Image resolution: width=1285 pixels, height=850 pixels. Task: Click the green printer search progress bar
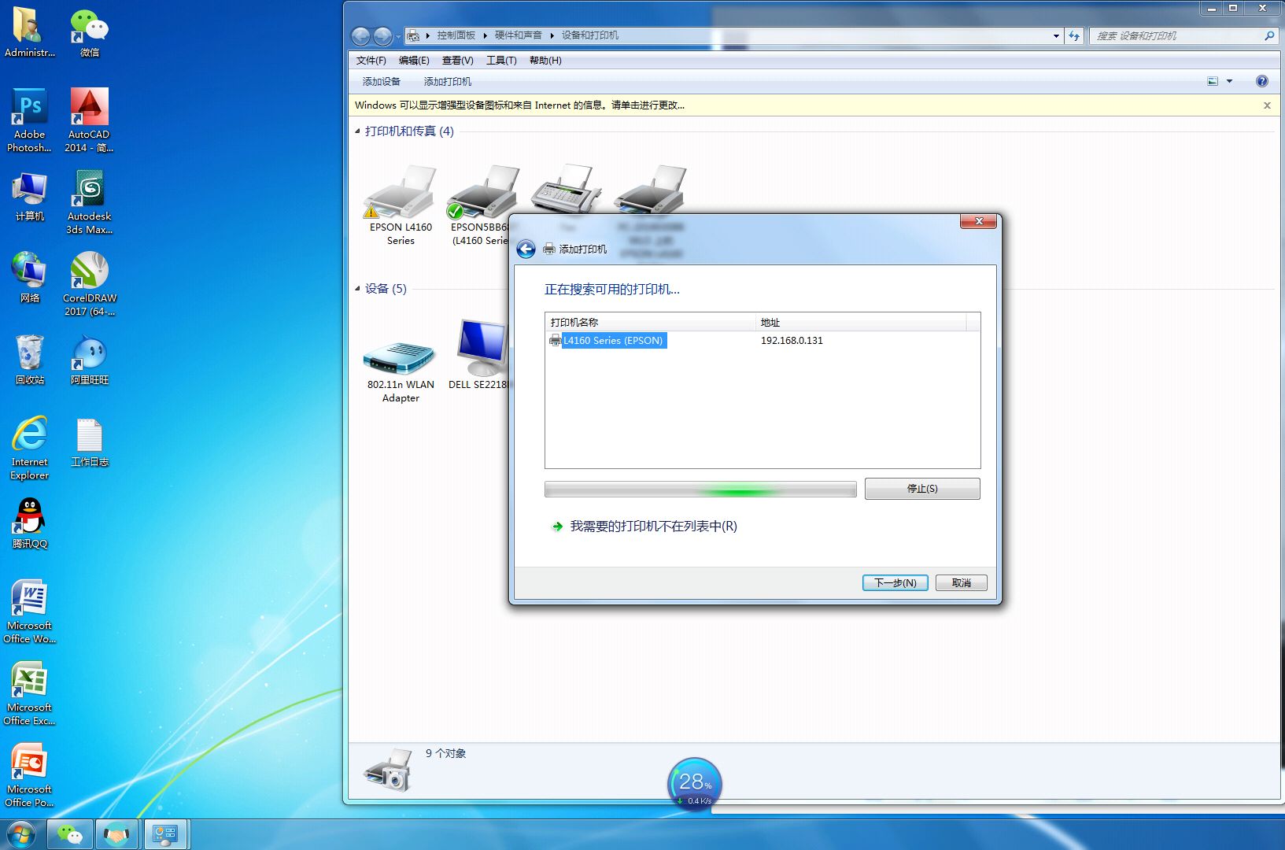(x=700, y=490)
